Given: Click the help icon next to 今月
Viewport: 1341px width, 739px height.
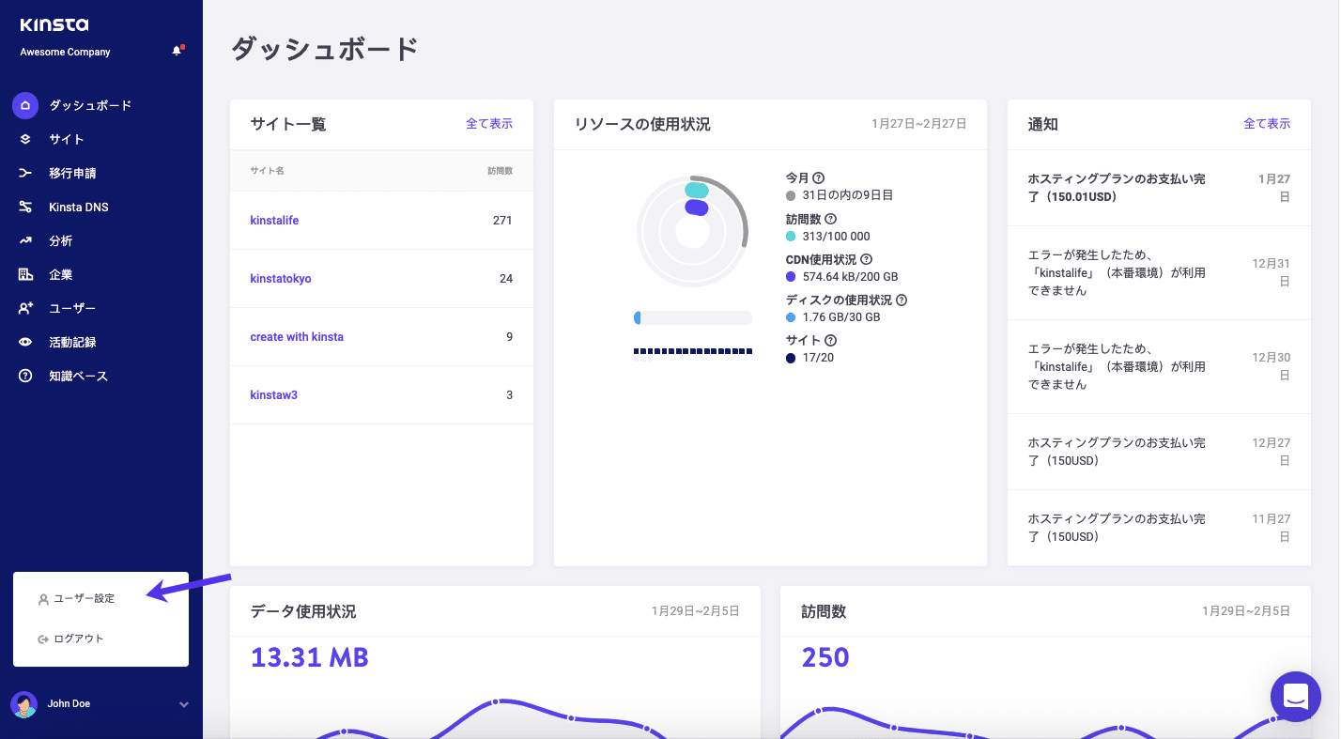Looking at the screenshot, I should tap(818, 177).
